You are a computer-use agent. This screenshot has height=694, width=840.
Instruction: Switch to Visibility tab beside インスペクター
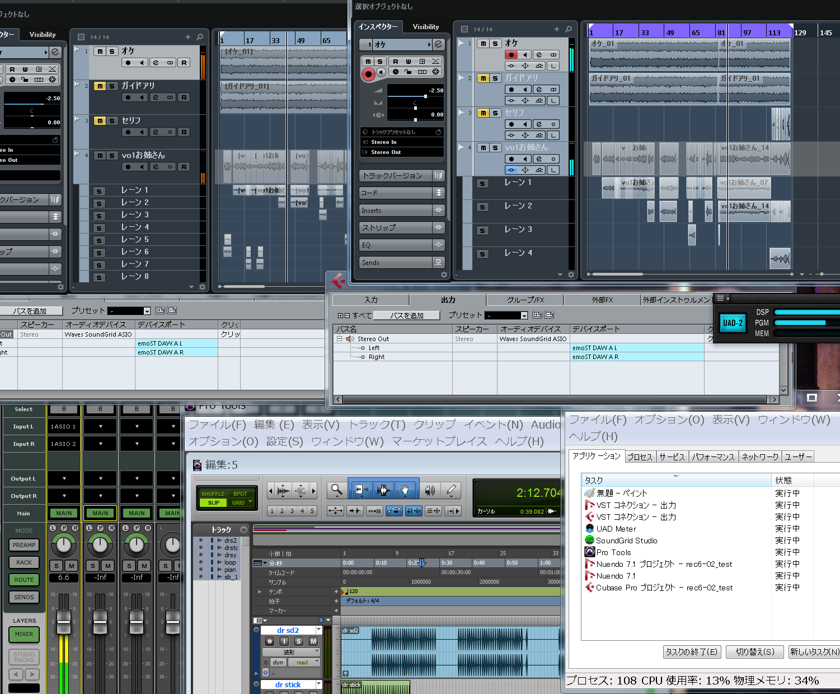pyautogui.click(x=426, y=27)
